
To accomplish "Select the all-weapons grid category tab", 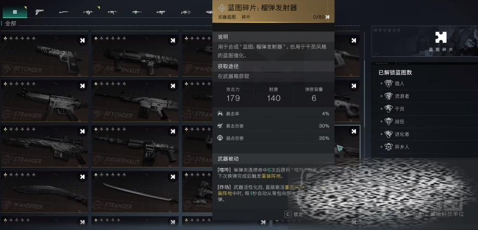I will pyautogui.click(x=15, y=12).
